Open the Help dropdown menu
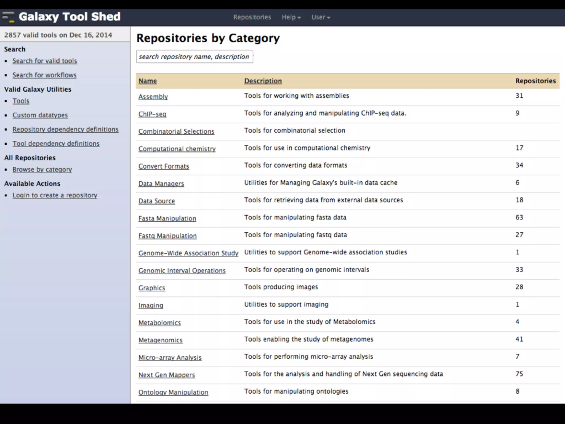 (x=291, y=17)
